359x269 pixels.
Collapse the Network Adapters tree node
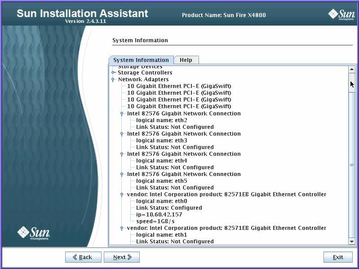tap(113, 79)
